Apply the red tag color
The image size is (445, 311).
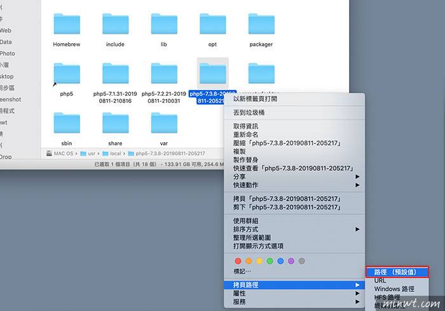[x=238, y=260]
